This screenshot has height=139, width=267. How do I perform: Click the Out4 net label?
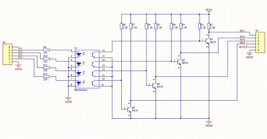tap(242, 43)
